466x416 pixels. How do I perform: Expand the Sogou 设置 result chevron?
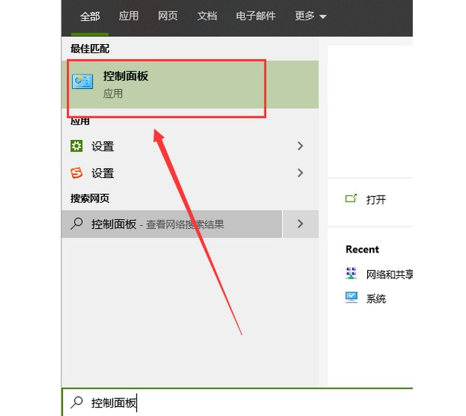pyautogui.click(x=300, y=173)
